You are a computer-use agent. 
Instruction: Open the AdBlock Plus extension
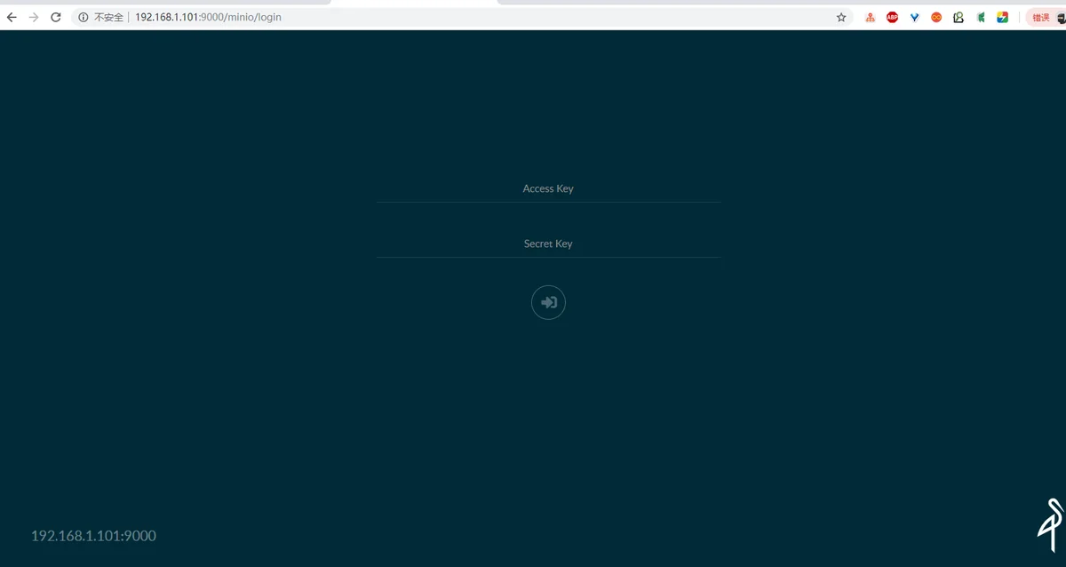(892, 17)
